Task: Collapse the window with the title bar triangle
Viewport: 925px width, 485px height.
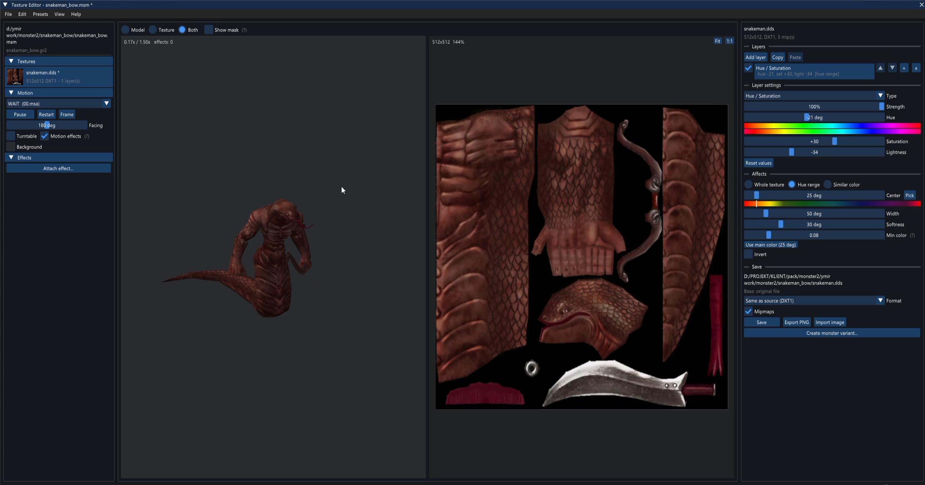Action: pos(5,5)
